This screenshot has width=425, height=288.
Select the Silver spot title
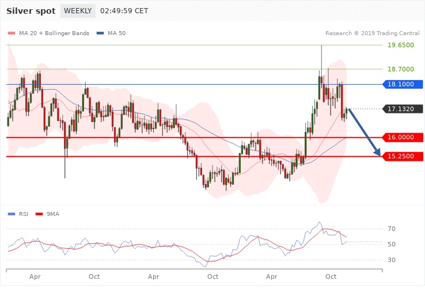(31, 11)
